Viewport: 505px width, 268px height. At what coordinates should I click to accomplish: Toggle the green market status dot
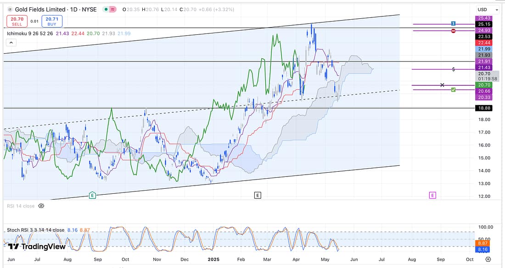click(106, 10)
